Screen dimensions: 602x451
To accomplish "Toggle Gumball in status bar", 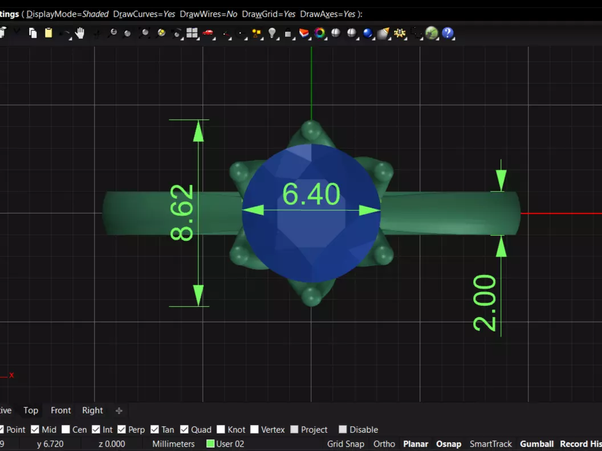I will pos(537,444).
